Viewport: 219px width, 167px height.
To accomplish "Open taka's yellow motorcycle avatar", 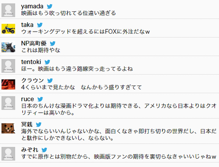I will pyautogui.click(x=8, y=29).
